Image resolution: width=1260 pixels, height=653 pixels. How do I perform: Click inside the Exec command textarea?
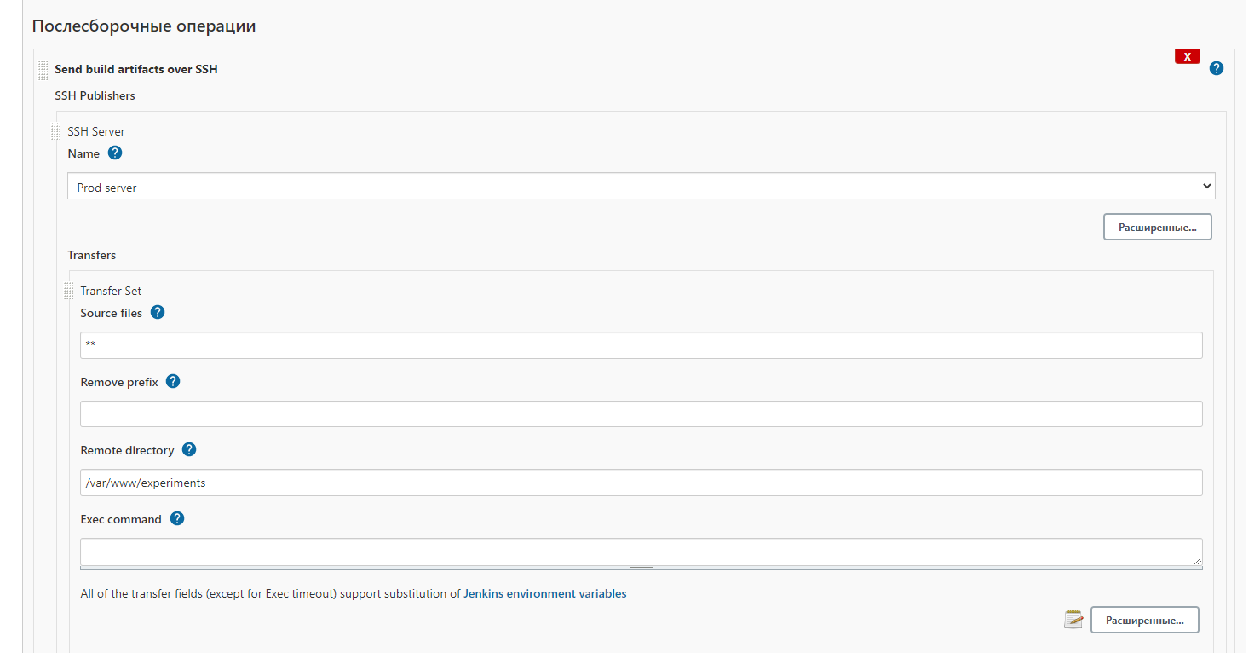tap(641, 551)
